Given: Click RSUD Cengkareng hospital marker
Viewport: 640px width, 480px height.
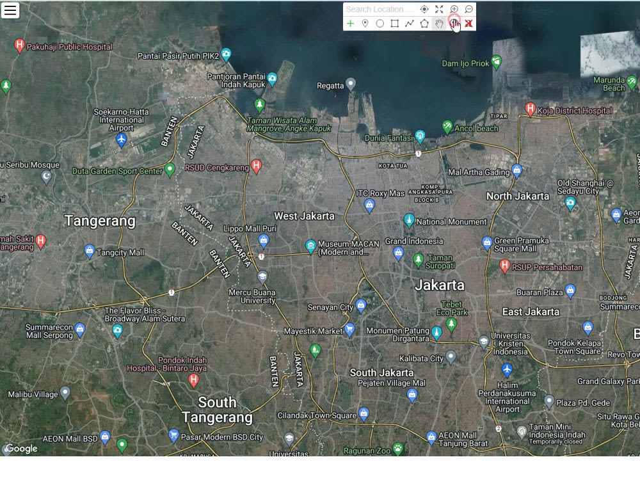Looking at the screenshot, I should tap(257, 166).
